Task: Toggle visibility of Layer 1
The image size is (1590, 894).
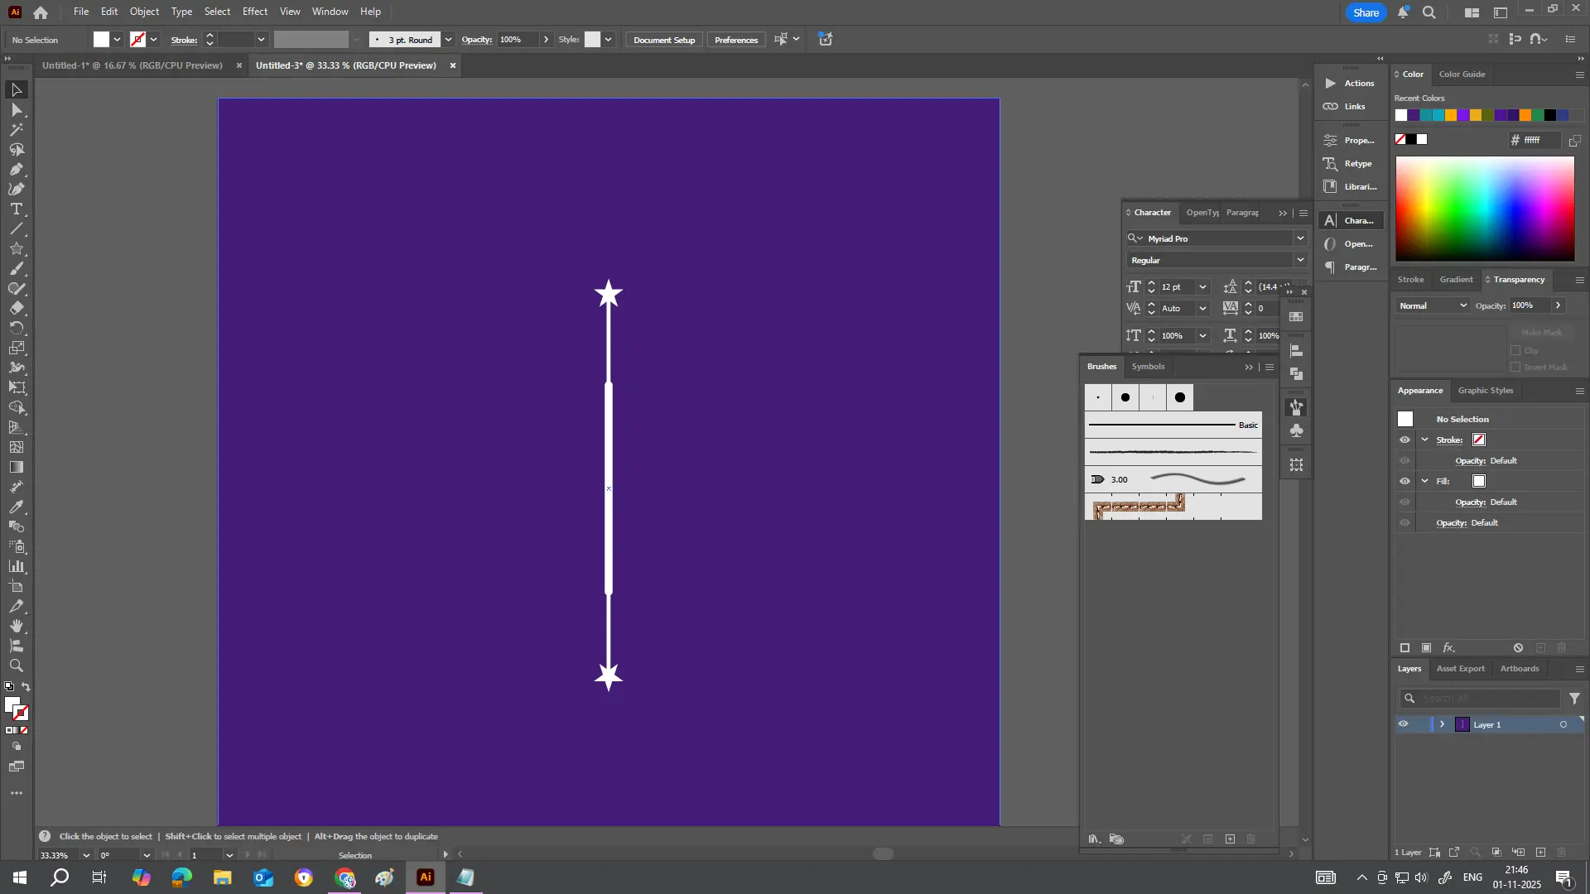Action: click(1404, 723)
